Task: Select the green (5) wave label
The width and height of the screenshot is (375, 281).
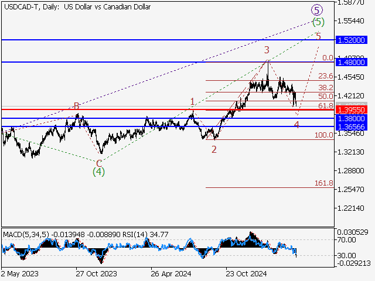Action: [318, 22]
